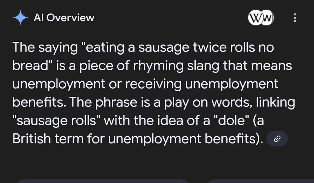Click the "AI Overview" heading label

(64, 18)
